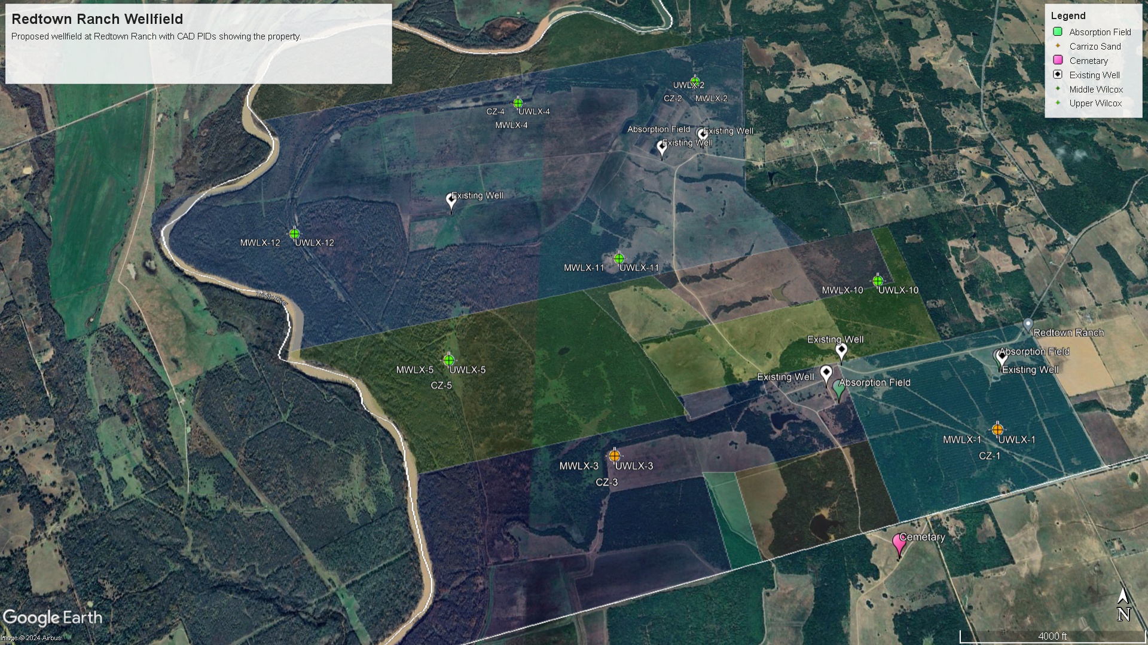Select the UWLX-4 green well marker
Screen dimensions: 1148x645
click(518, 103)
